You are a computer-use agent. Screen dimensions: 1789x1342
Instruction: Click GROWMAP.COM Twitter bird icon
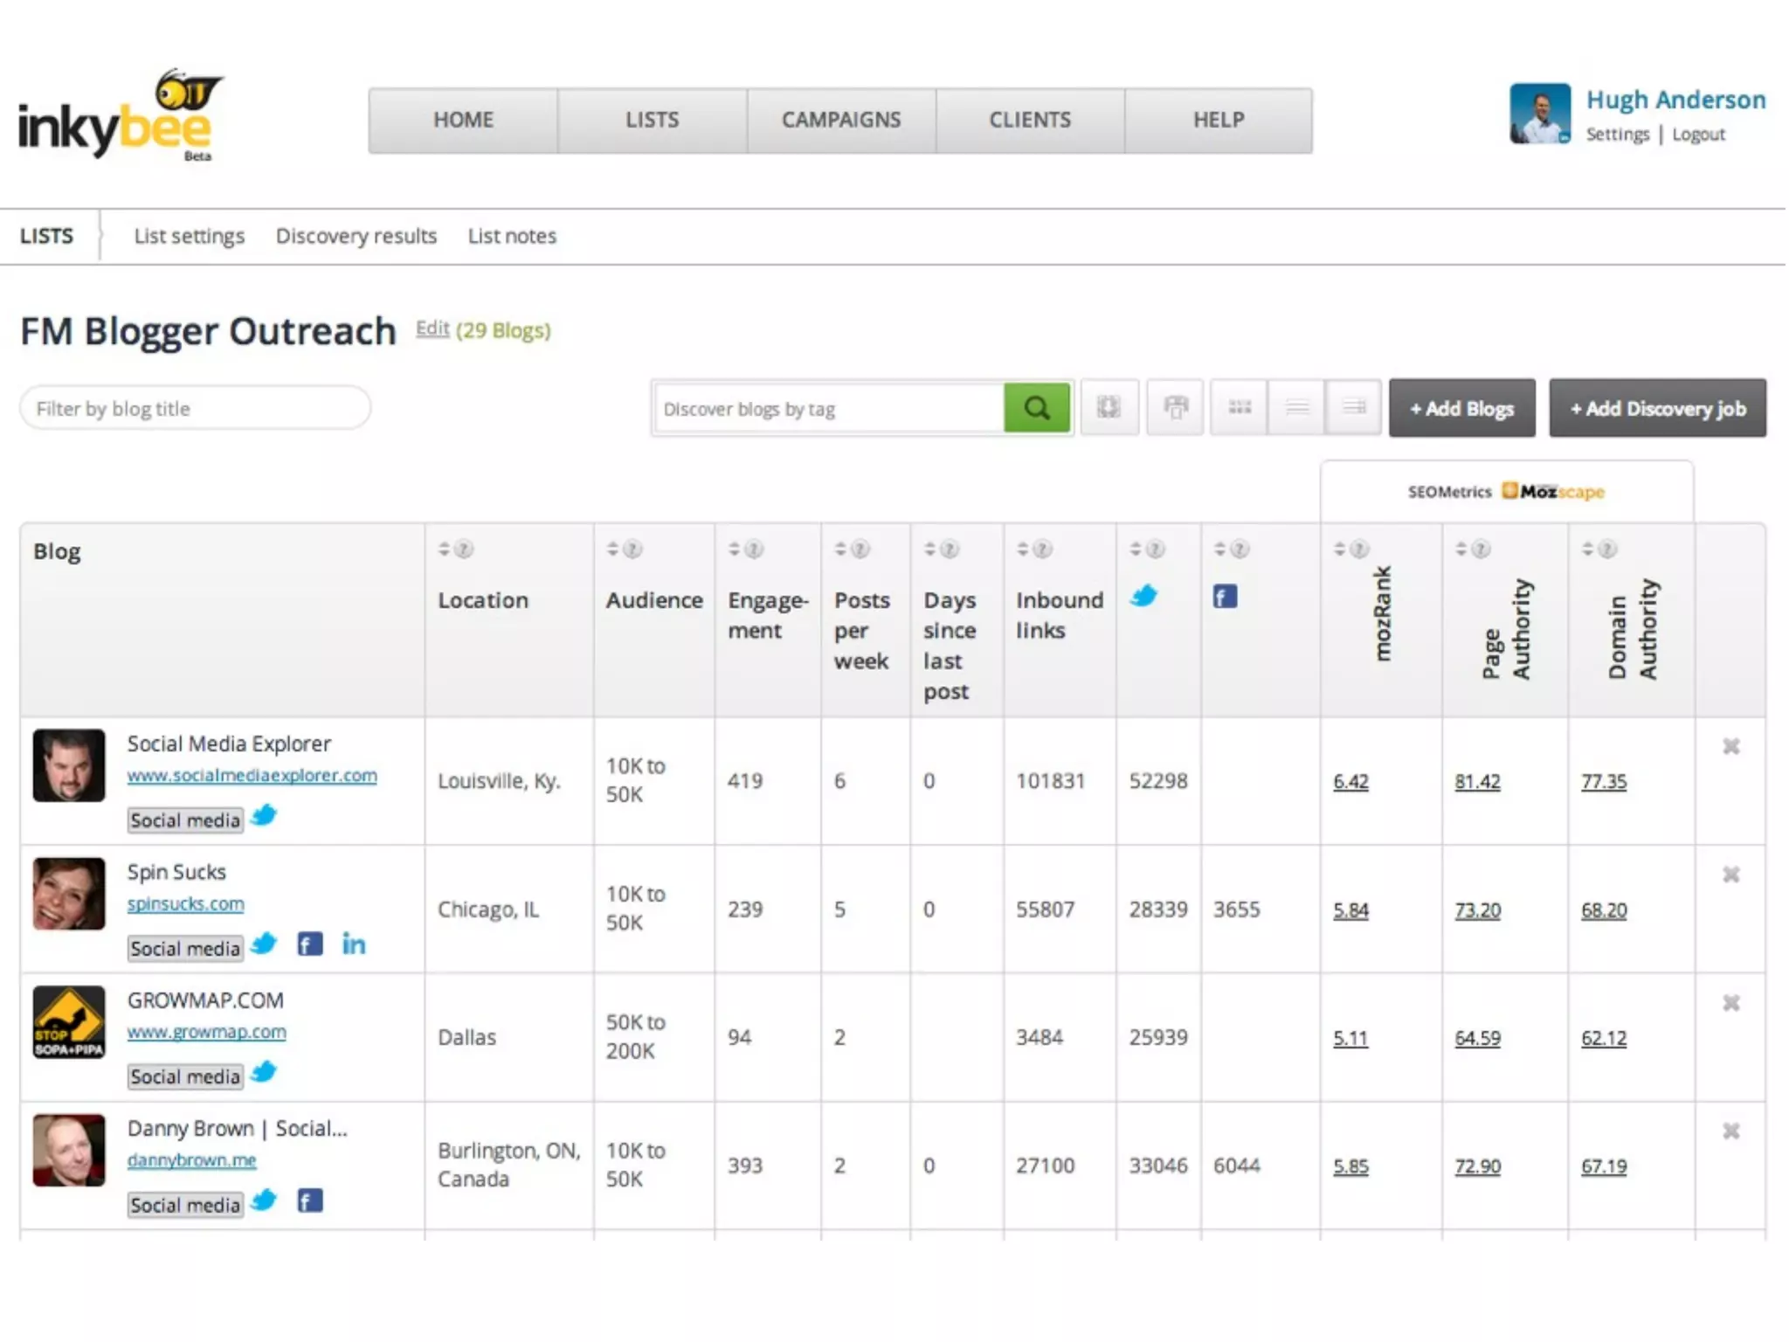[264, 1072]
